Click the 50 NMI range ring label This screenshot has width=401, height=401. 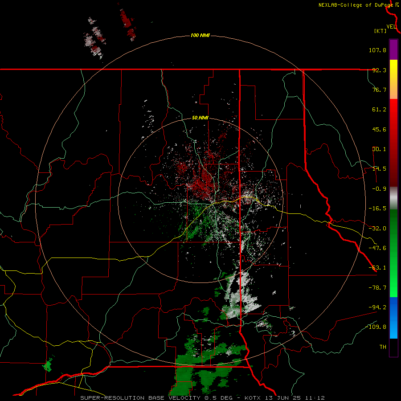200,118
